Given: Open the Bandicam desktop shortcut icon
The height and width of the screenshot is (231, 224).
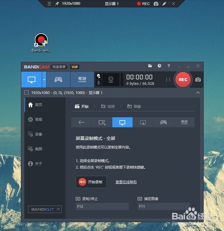Looking at the screenshot, I should coord(41,42).
